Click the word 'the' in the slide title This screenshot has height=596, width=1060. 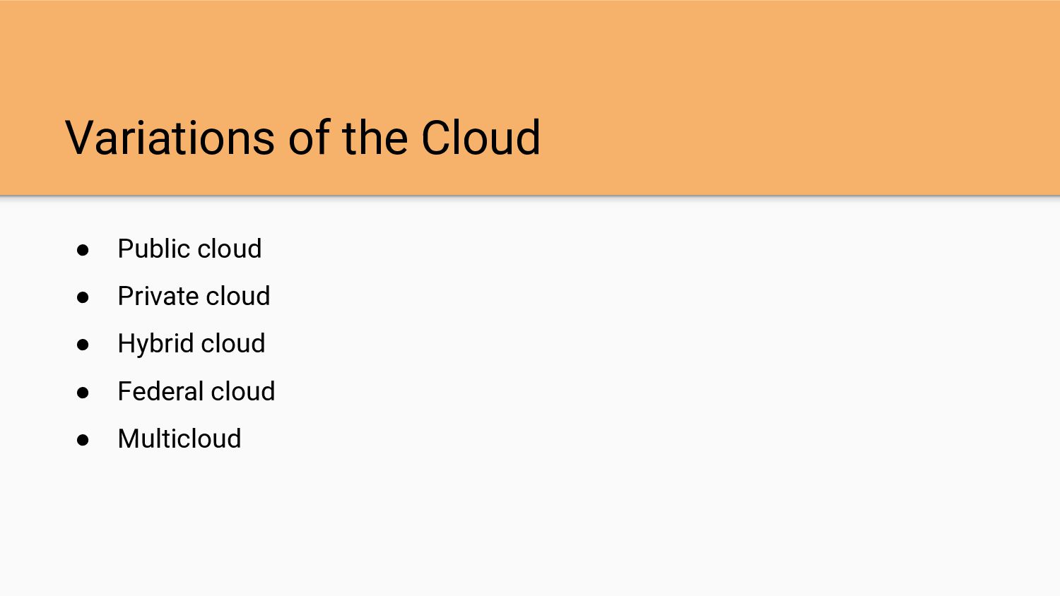[x=375, y=137]
